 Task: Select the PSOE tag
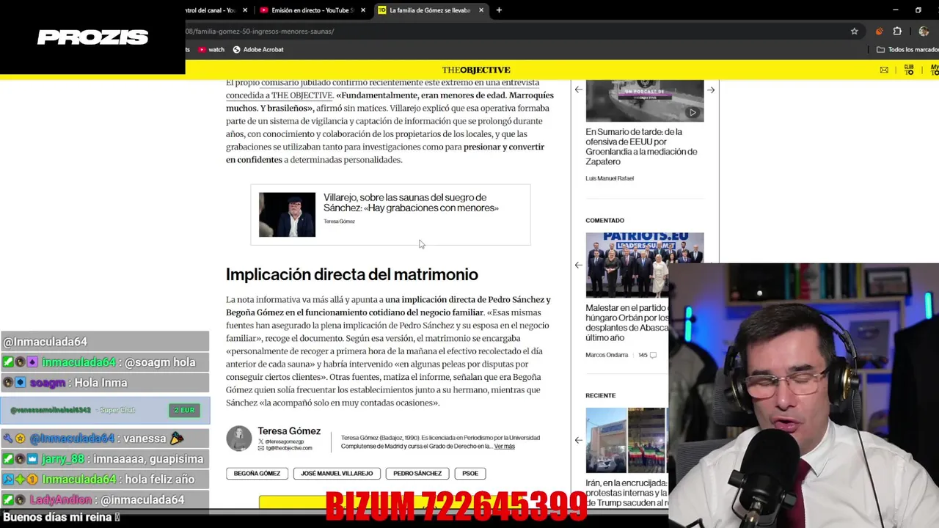coord(470,473)
